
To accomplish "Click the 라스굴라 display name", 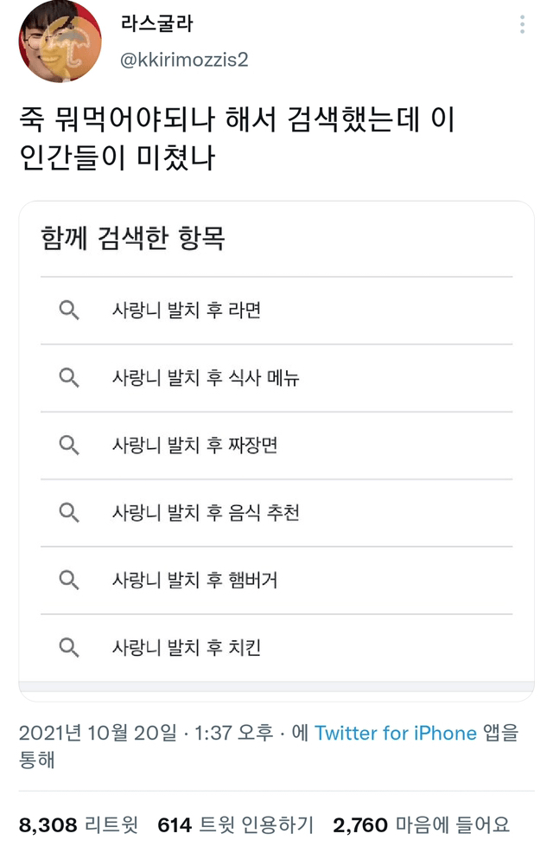I will point(157,24).
